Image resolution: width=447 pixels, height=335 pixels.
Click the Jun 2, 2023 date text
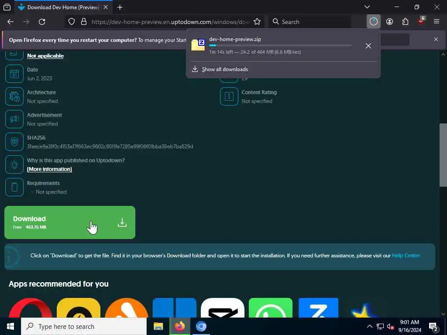click(x=40, y=79)
